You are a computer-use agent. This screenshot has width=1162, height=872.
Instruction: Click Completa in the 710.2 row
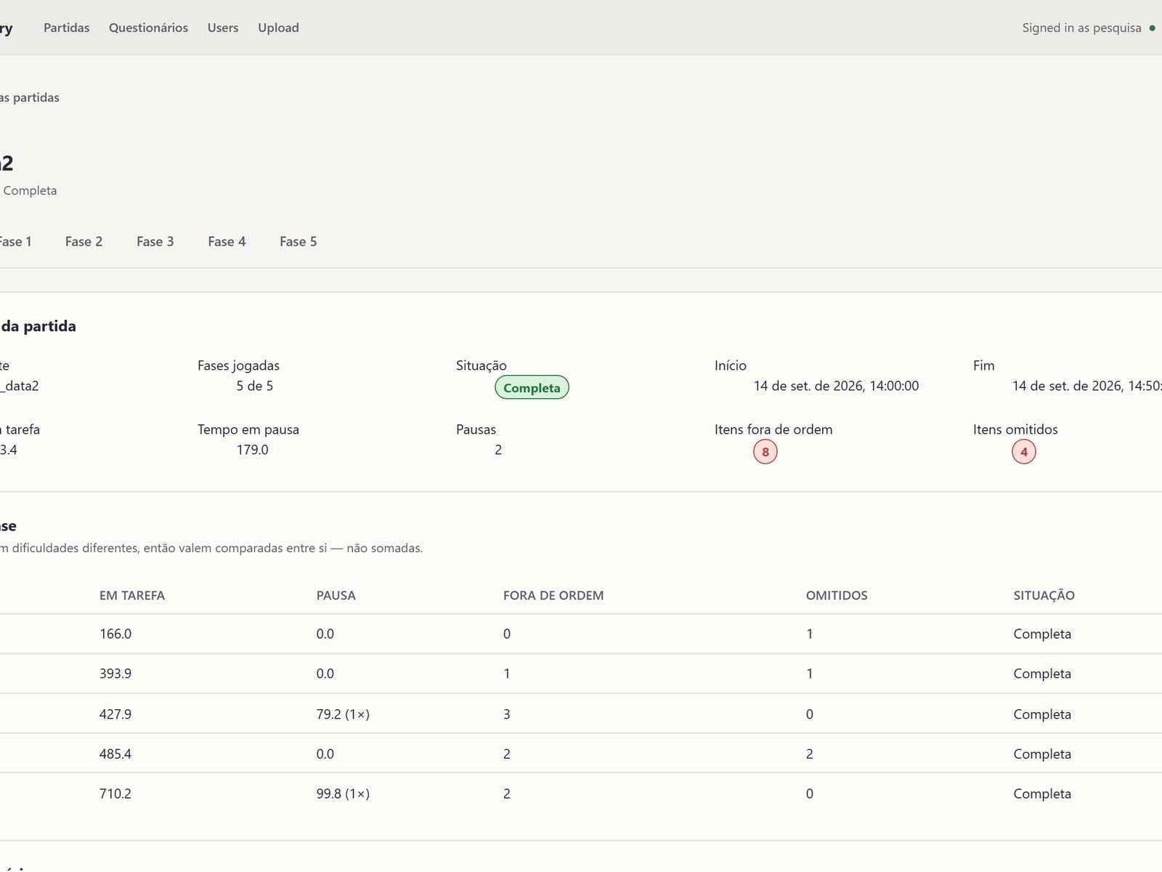click(x=1042, y=794)
